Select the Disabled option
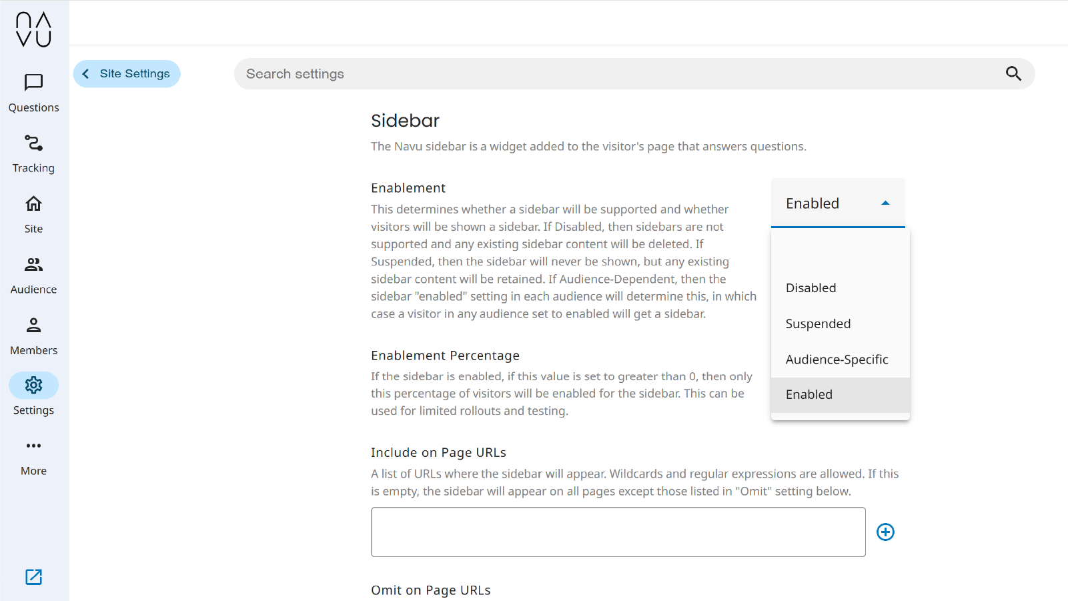 coord(811,288)
